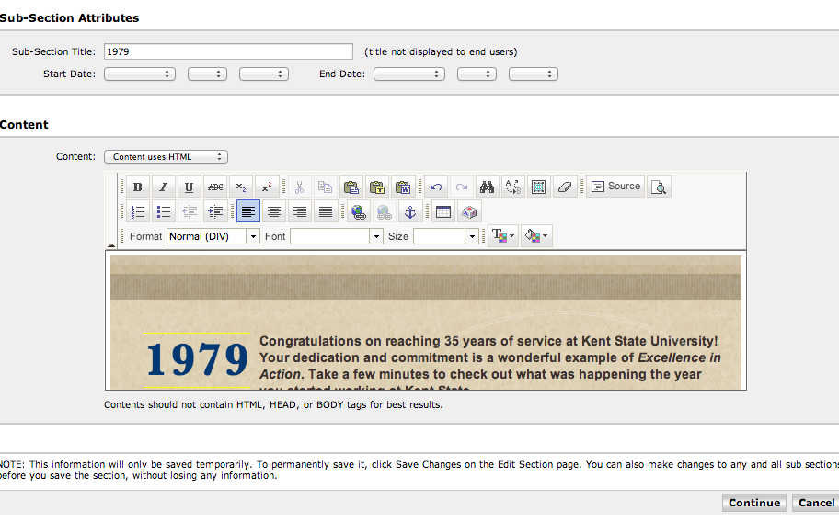839x522 pixels.
Task: Toggle Underline formatting
Action: pyautogui.click(x=189, y=187)
